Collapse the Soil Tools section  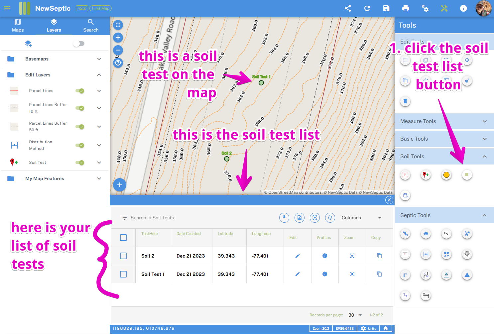[x=484, y=156]
